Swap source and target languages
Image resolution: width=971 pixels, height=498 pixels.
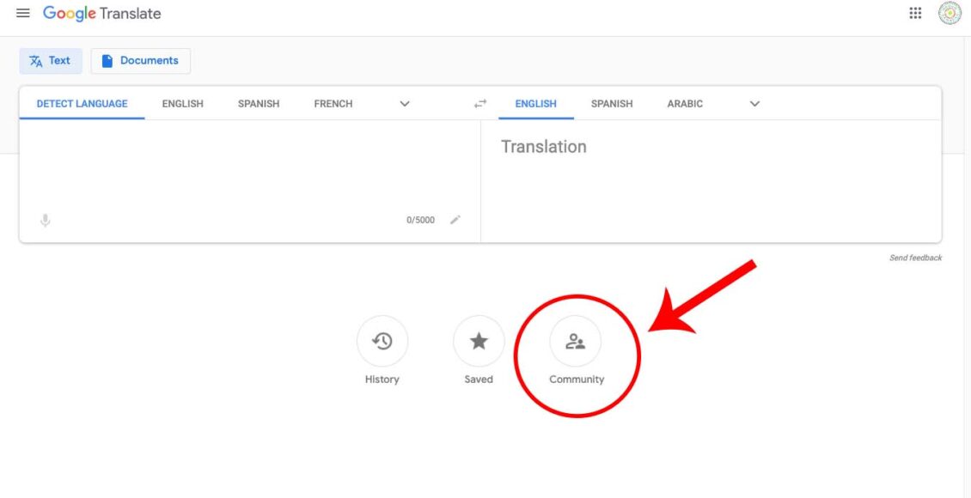tap(480, 104)
